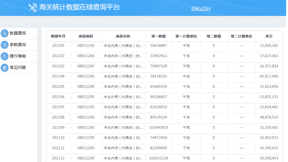
Task: Click the 数据年月 column header
Action: 58,36
